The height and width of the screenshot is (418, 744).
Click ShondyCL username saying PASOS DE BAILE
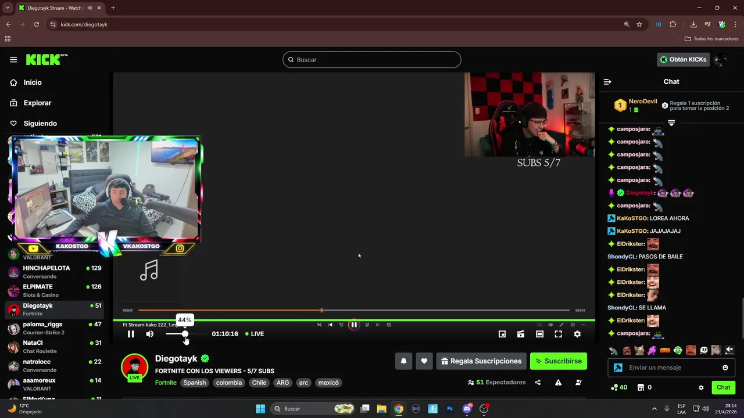click(x=621, y=257)
